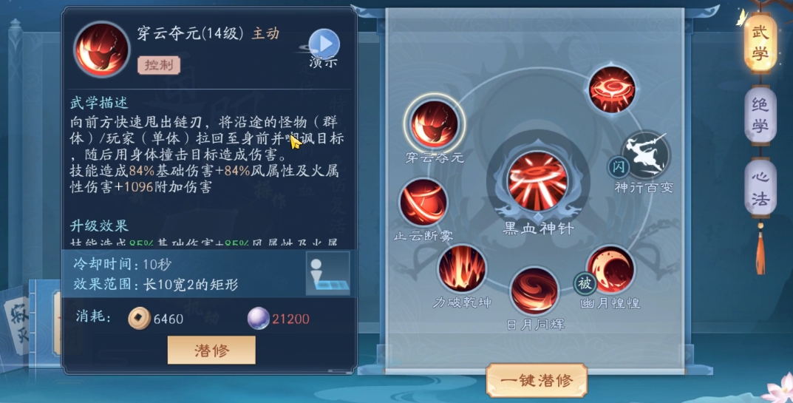Pick the 幽月惶惶 crescent skill icon
Viewport: 793px width, 403px height.
pos(610,270)
